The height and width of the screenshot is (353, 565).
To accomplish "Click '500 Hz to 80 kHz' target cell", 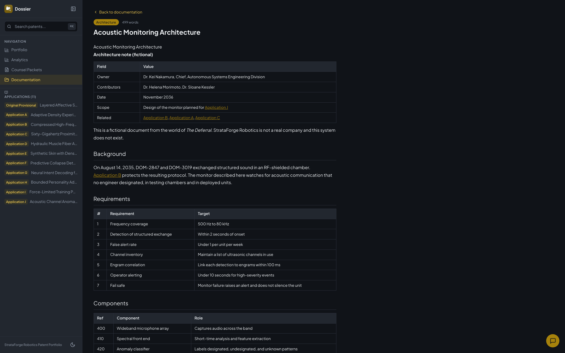I will 265,224.
